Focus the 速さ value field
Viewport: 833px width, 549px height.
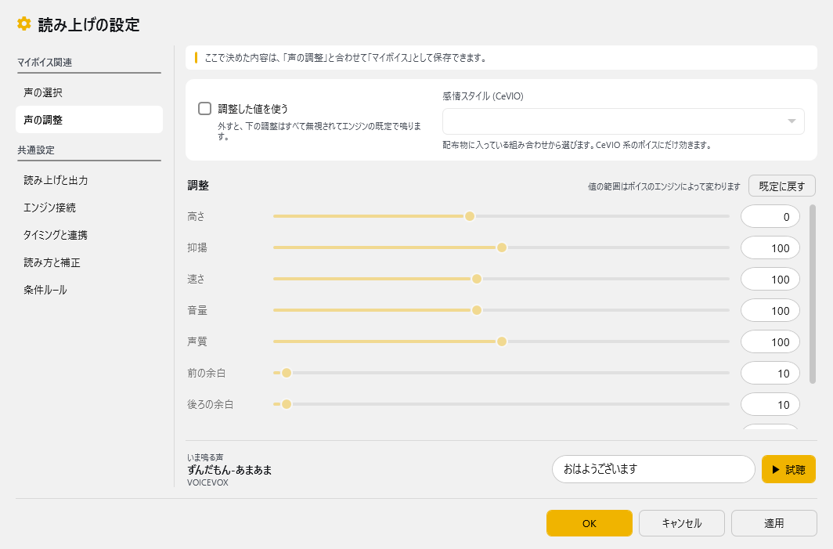click(x=770, y=279)
